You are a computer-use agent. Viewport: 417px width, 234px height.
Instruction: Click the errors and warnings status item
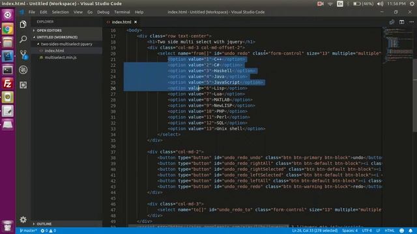[48, 231]
